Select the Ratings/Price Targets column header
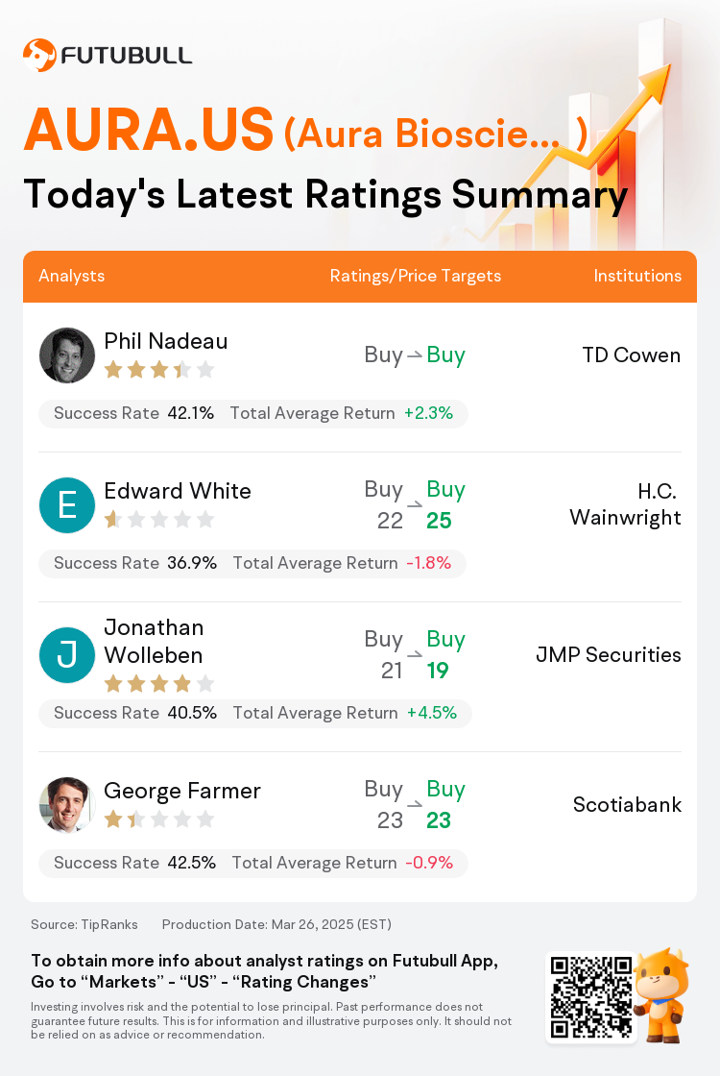This screenshot has height=1076, width=720. pyautogui.click(x=416, y=276)
